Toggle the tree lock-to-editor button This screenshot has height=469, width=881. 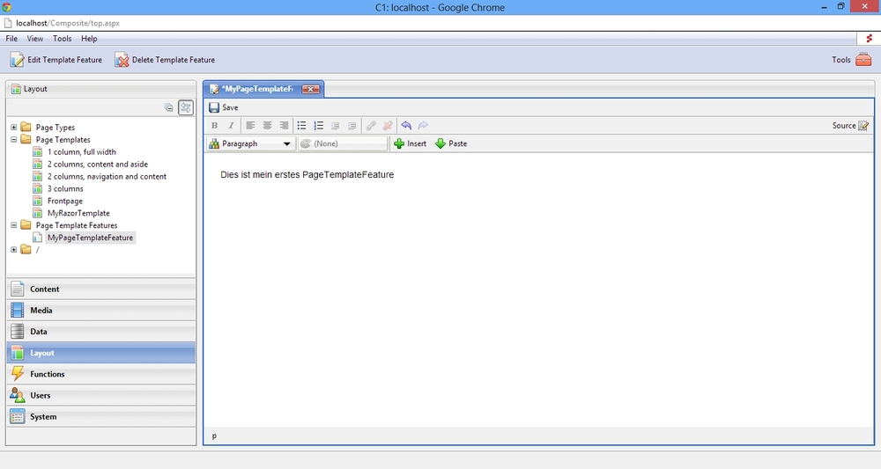pyautogui.click(x=186, y=107)
